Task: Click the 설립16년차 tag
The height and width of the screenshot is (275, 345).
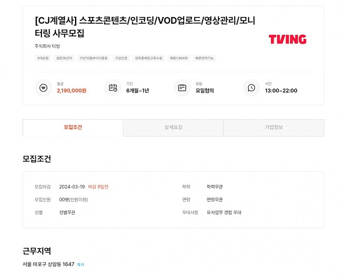Action: (64, 58)
